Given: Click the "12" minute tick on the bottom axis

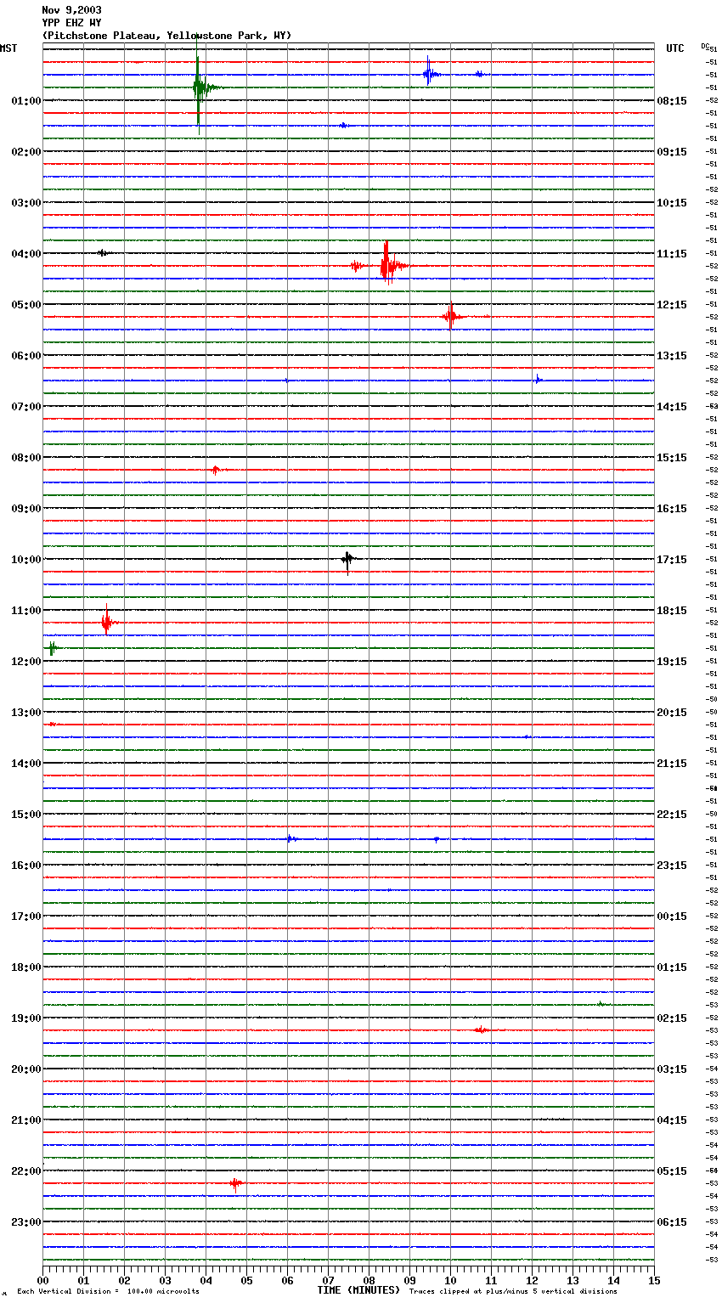Looking at the screenshot, I should pos(532,1279).
